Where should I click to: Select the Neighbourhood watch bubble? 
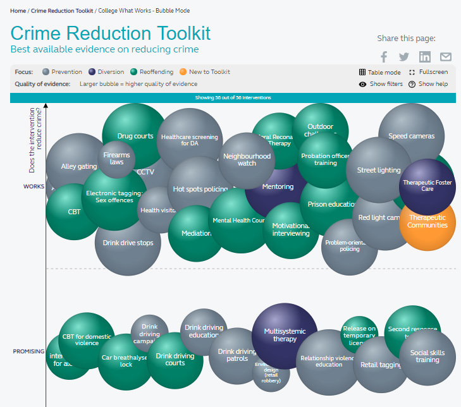247,160
